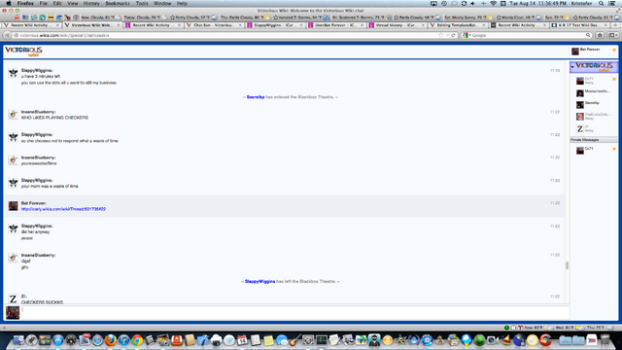
Task: Open the Bookmarks menu
Action: pyautogui.click(x=118, y=3)
